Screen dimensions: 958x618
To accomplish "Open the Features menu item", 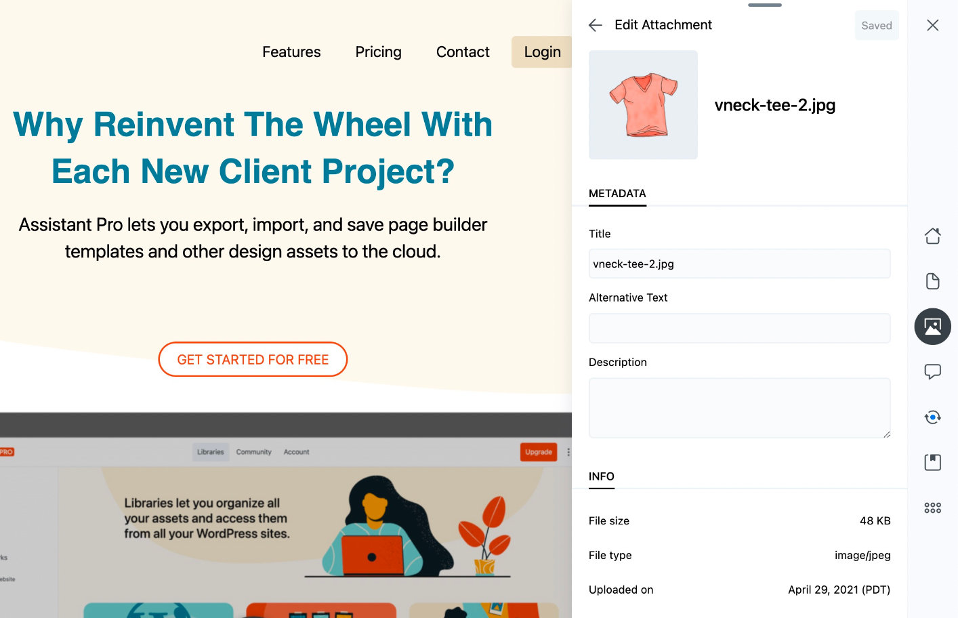I will (x=291, y=52).
